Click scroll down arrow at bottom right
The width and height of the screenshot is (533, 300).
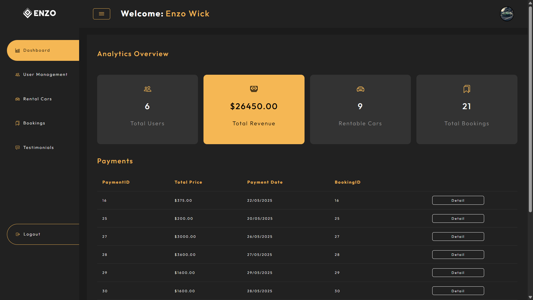point(530,297)
